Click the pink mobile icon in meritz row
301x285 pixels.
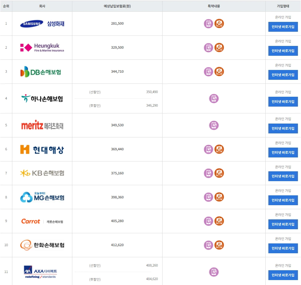coord(214,125)
